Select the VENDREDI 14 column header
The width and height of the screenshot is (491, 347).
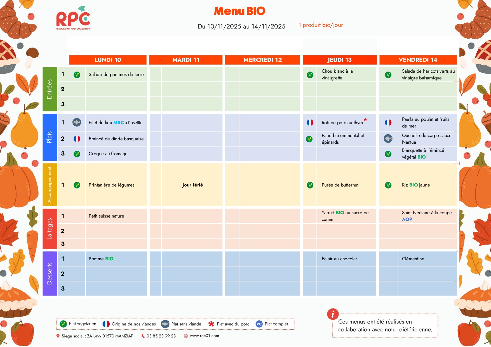click(x=418, y=60)
